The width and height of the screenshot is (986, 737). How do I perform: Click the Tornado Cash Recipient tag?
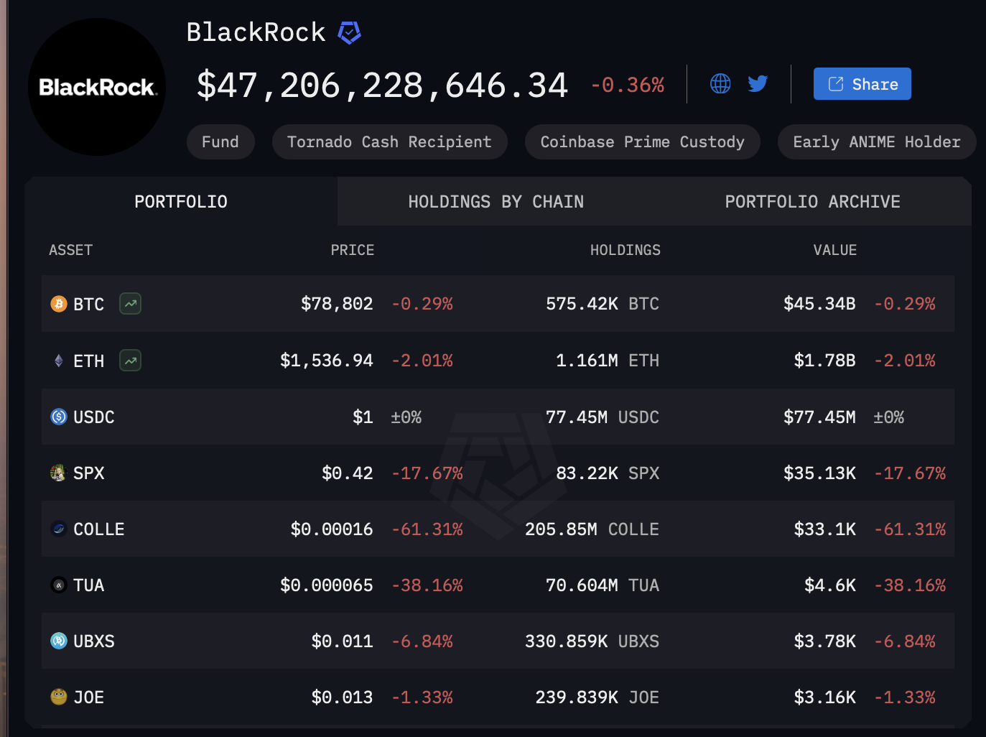389,142
